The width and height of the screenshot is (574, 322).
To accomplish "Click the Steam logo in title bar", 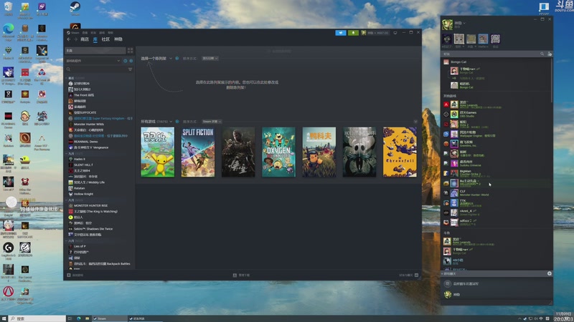I will point(68,32).
